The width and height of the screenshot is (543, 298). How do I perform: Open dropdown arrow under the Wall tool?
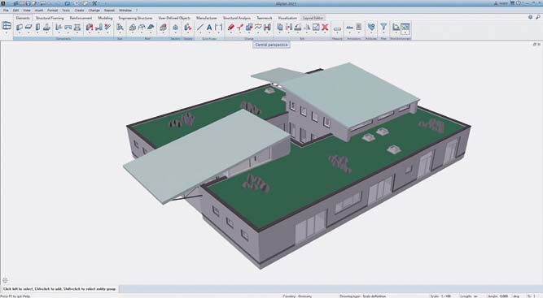(x=20, y=33)
